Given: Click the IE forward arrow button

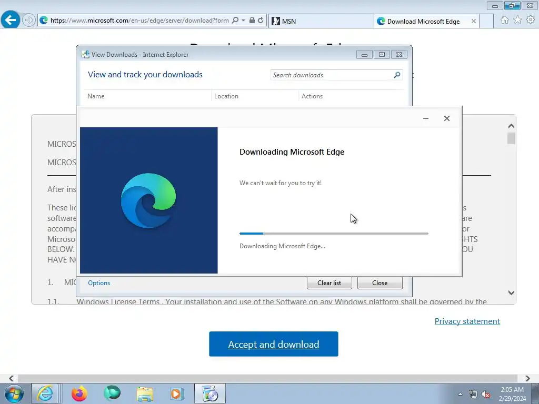Looking at the screenshot, I should point(29,21).
